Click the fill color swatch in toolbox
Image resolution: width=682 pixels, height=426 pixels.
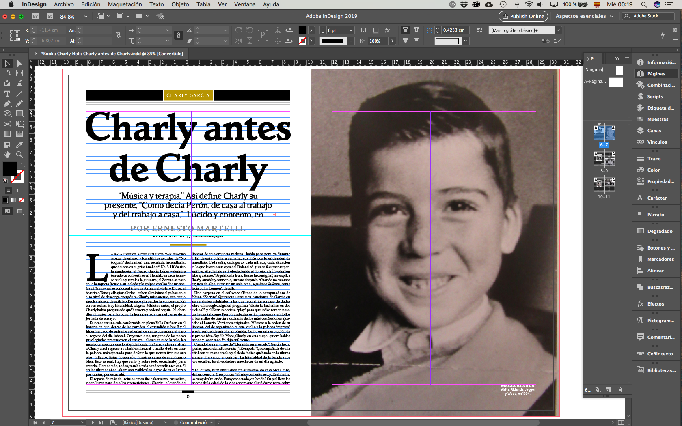tap(10, 169)
